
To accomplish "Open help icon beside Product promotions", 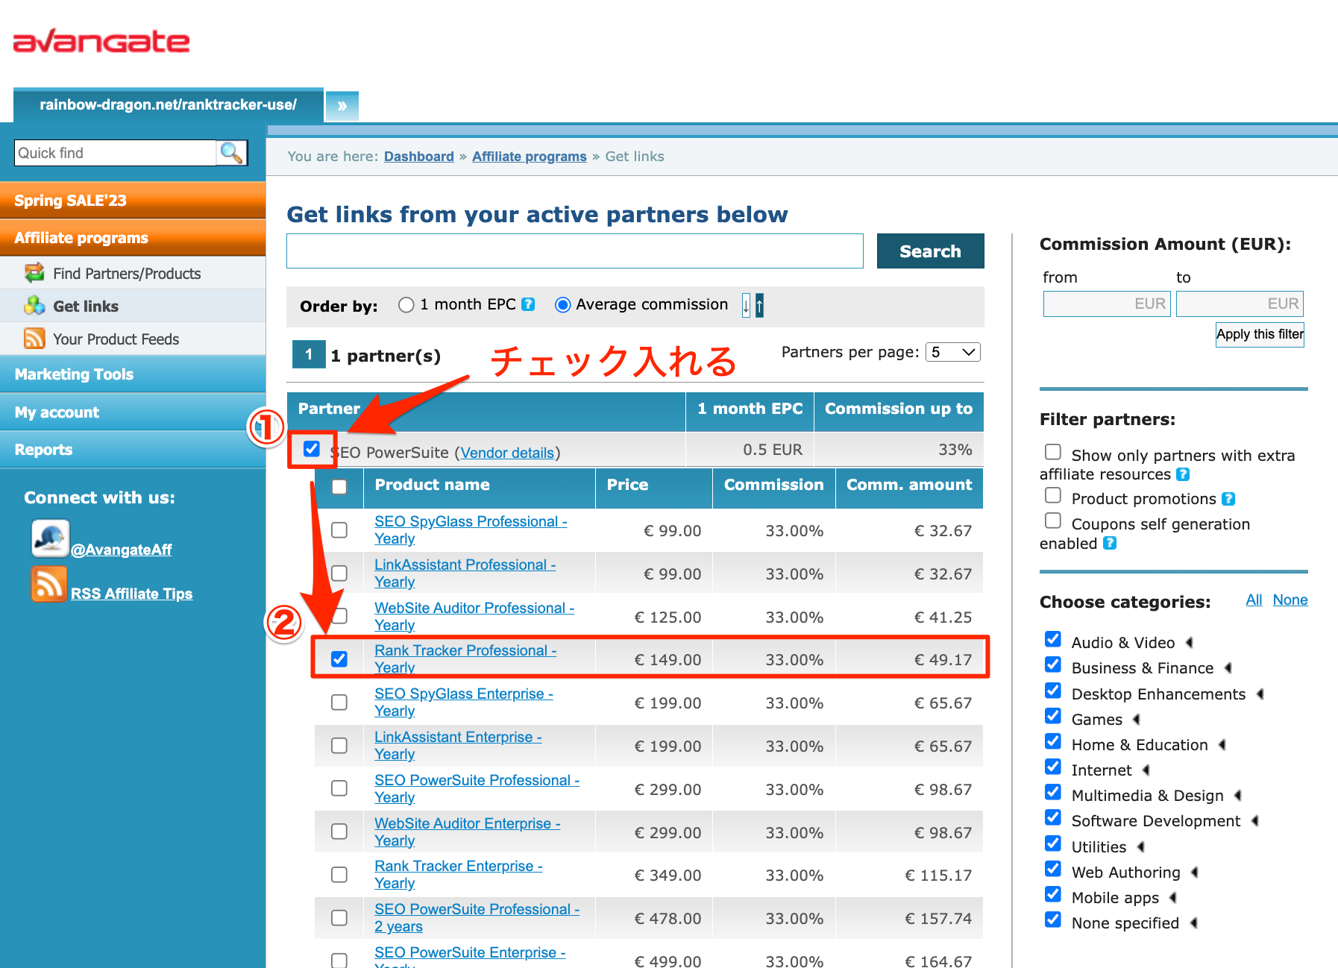I will pyautogui.click(x=1228, y=499).
